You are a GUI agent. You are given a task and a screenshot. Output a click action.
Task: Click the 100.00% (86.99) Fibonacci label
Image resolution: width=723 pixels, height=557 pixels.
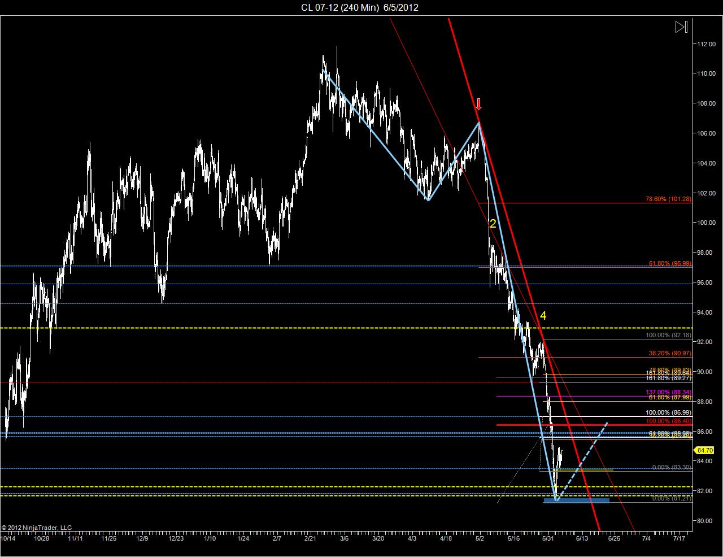click(668, 413)
